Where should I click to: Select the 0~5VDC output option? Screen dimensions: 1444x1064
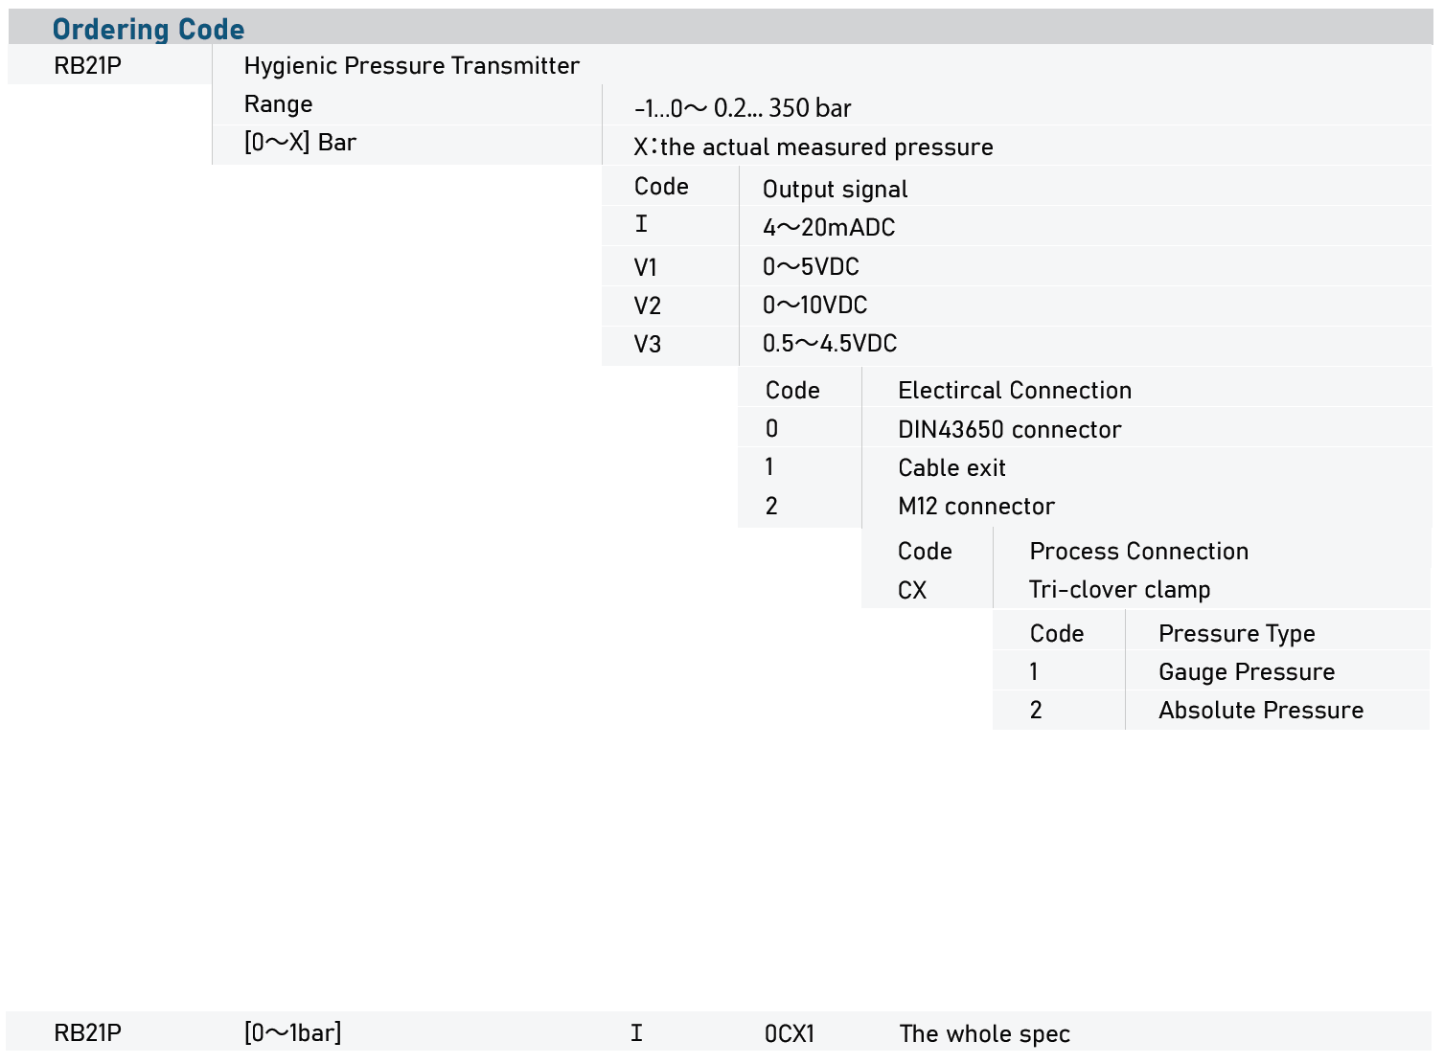811,267
